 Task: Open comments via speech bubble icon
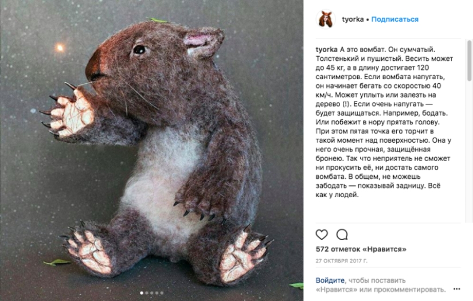click(x=342, y=234)
